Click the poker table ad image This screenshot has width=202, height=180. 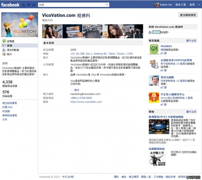pyautogui.click(x=159, y=126)
